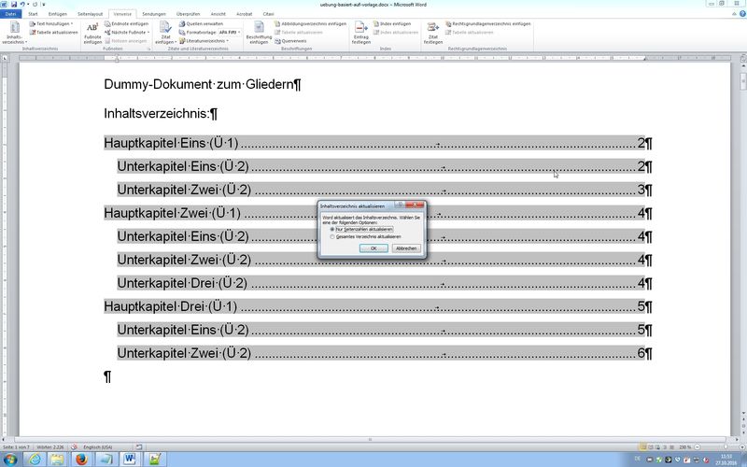Click Endnote einfügen in the ribbon
Image resolution: width=747 pixels, height=467 pixels.
click(x=129, y=23)
